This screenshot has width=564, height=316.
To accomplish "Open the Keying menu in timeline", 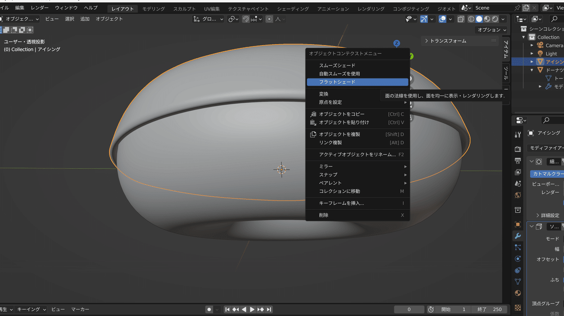I will pos(31,309).
